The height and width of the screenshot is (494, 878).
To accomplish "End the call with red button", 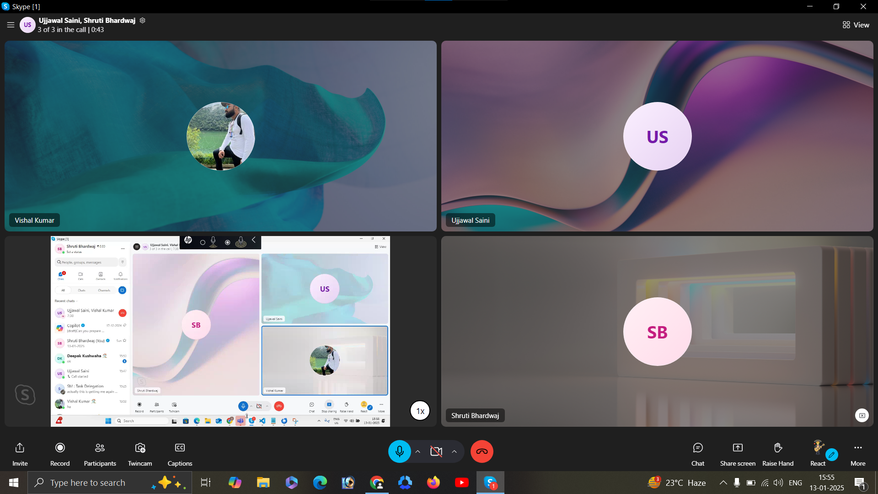I will click(482, 451).
